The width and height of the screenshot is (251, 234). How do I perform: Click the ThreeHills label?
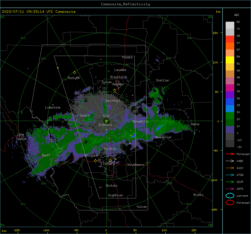pos(140,122)
